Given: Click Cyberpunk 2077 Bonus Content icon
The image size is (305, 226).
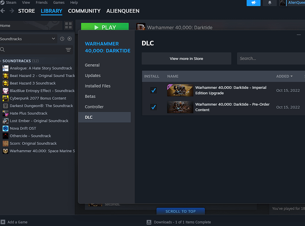Looking at the screenshot, I should tap(5, 99).
